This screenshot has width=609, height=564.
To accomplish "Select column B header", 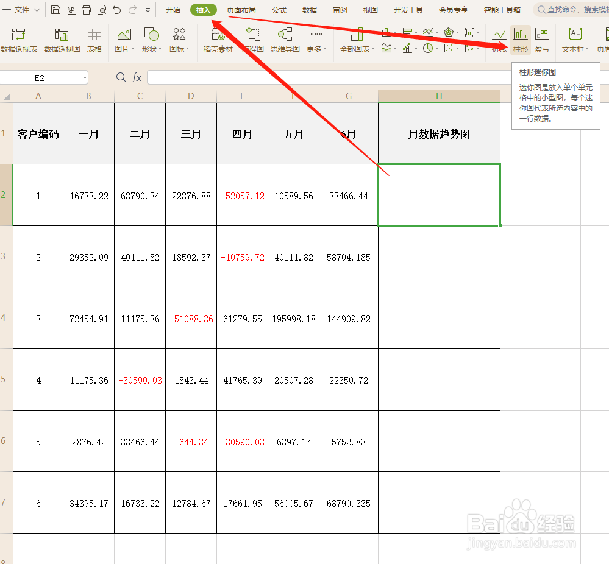I will [x=88, y=96].
